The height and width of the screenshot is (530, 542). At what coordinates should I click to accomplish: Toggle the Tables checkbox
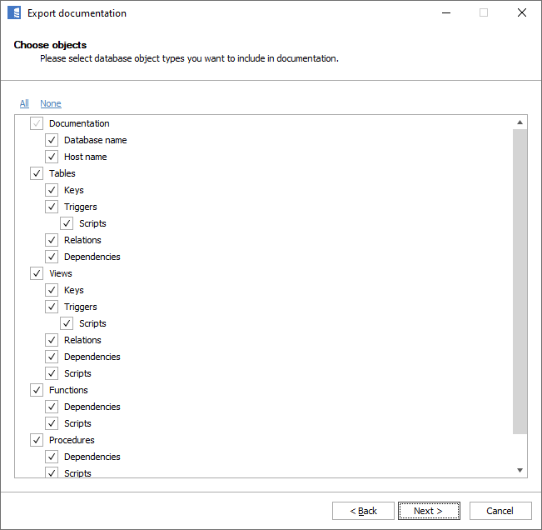point(37,173)
